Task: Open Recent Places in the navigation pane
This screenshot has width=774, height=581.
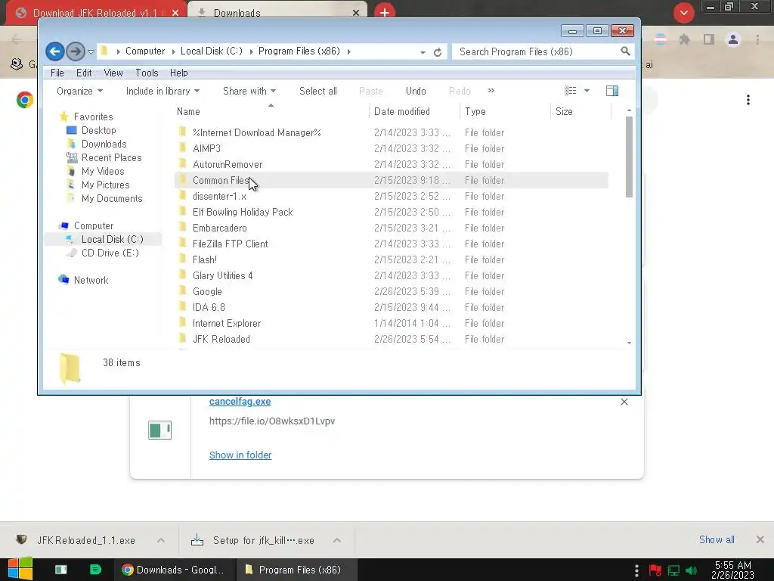Action: pos(111,157)
